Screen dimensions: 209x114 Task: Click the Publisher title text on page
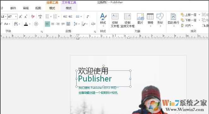95,79
